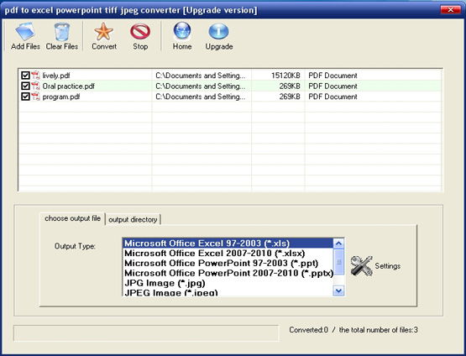
Task: Disable the program.pdf checkbox
Action: point(25,97)
